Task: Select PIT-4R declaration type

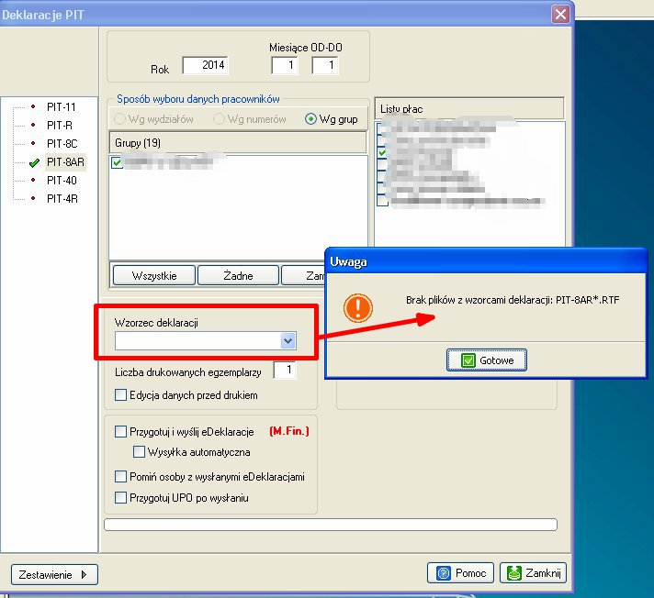Action: click(x=62, y=199)
